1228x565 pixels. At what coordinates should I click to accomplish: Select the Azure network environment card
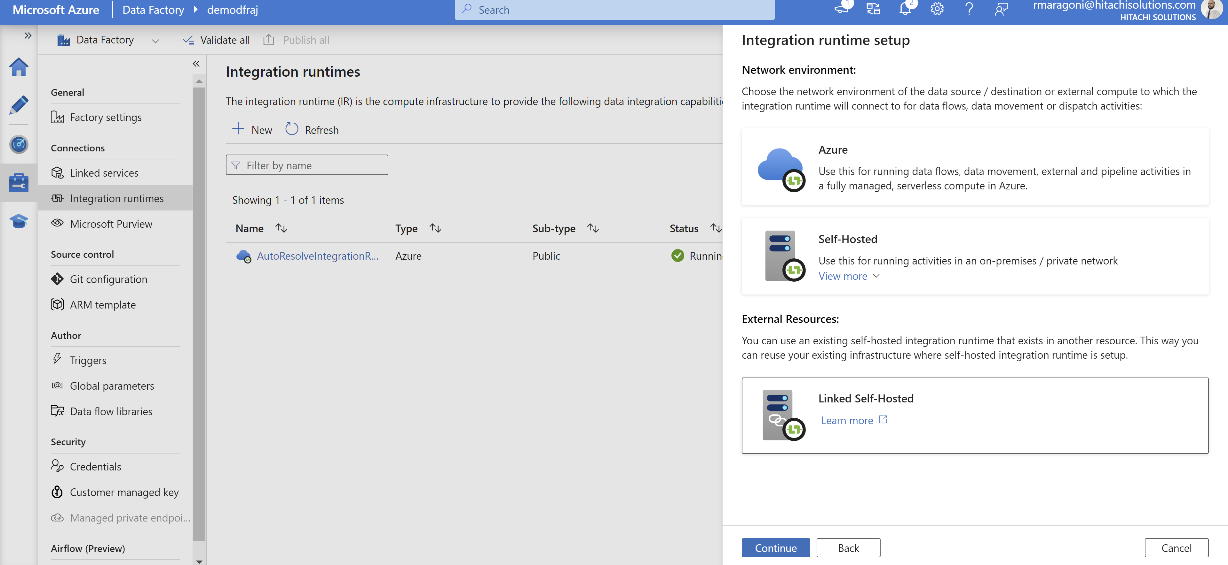click(x=974, y=167)
